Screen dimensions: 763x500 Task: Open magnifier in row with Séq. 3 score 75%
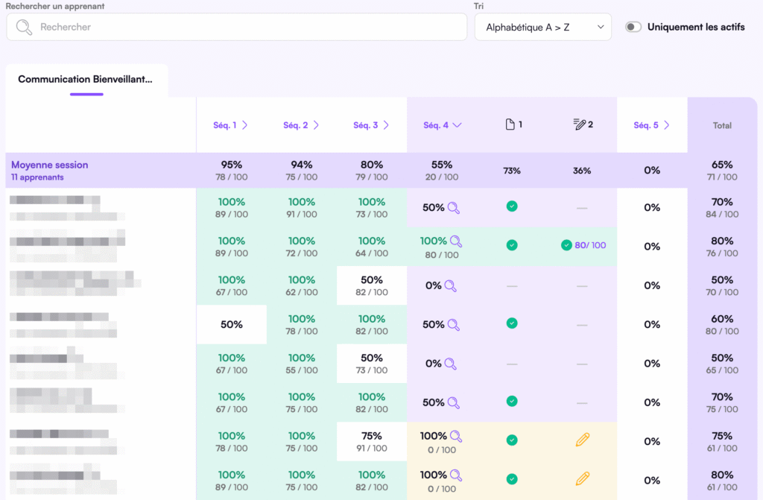click(x=456, y=436)
